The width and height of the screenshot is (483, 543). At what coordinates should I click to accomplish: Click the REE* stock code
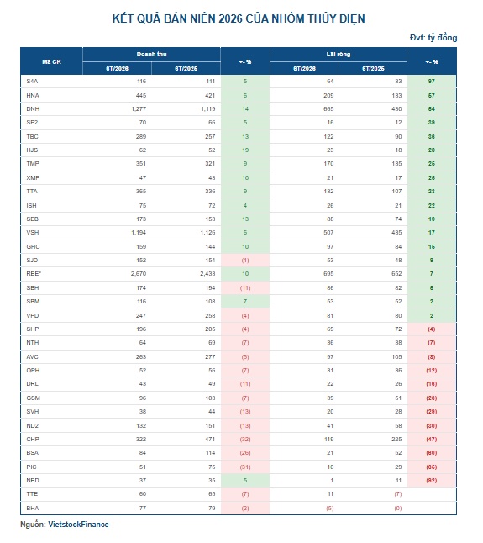click(34, 274)
